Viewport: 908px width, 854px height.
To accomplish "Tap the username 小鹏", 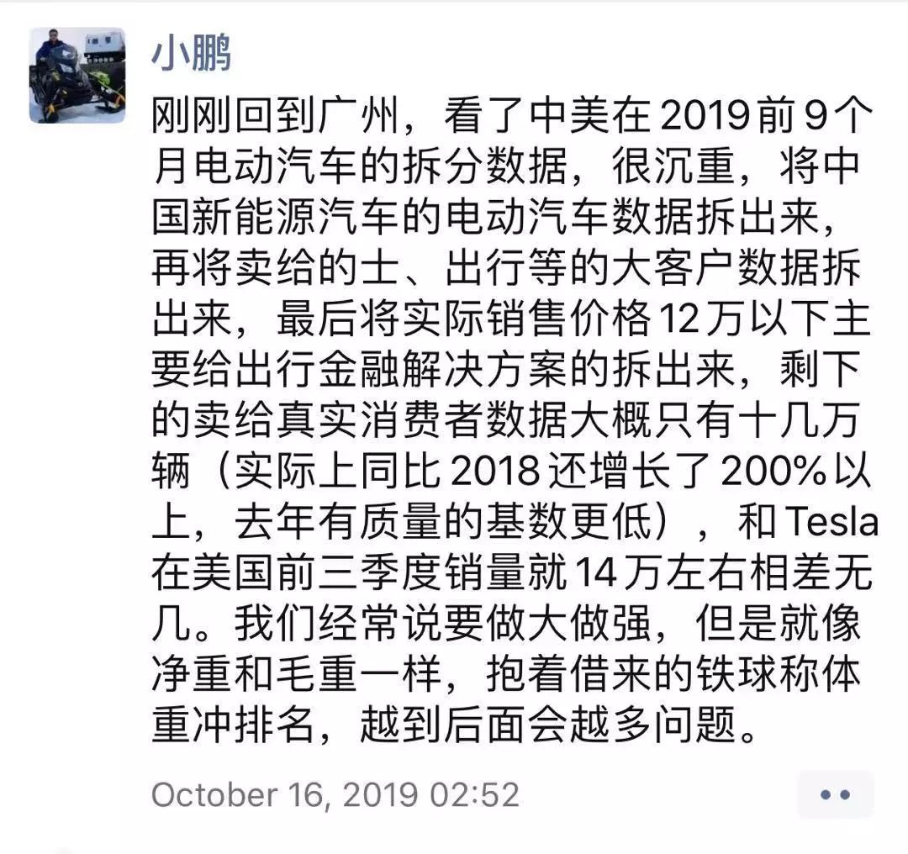I will [x=192, y=52].
